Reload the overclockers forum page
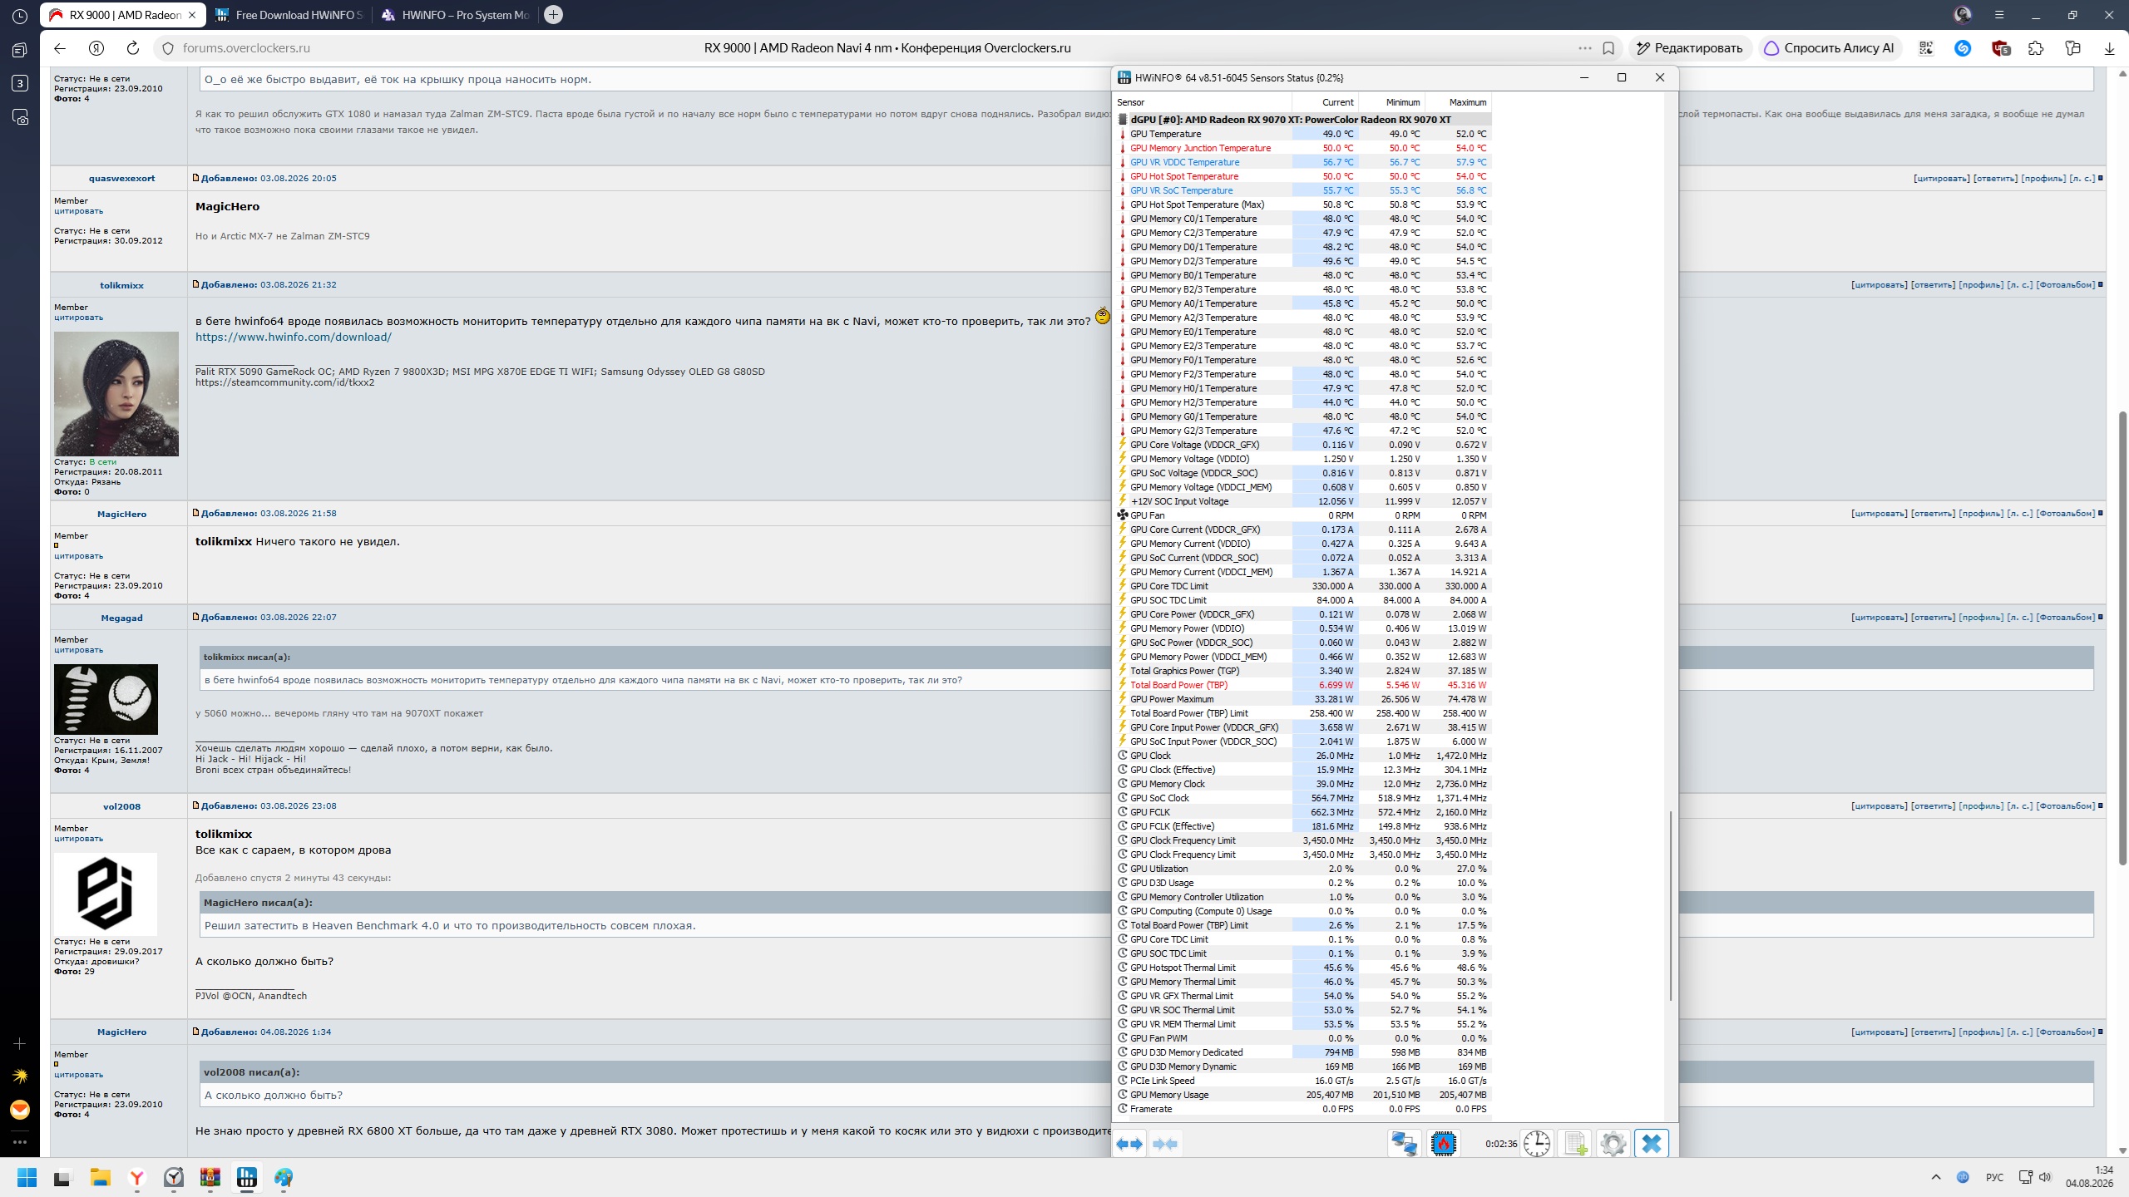The height and width of the screenshot is (1197, 2129). click(x=133, y=48)
